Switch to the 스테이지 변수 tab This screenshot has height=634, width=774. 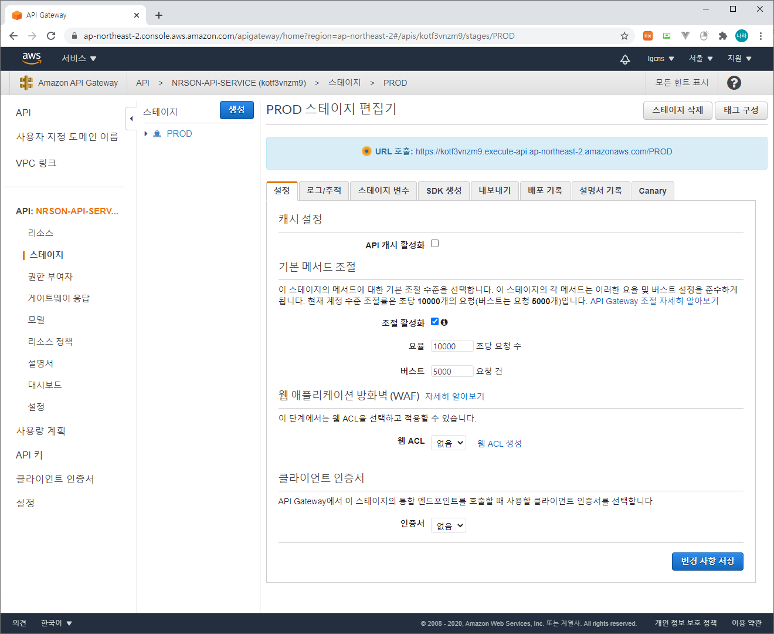(x=383, y=191)
